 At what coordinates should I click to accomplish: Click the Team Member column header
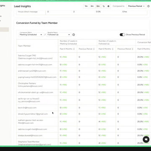coord(24,46)
